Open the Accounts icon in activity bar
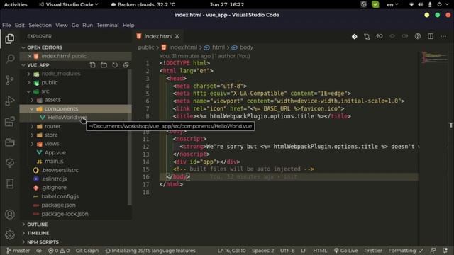 pyautogui.click(x=9, y=214)
